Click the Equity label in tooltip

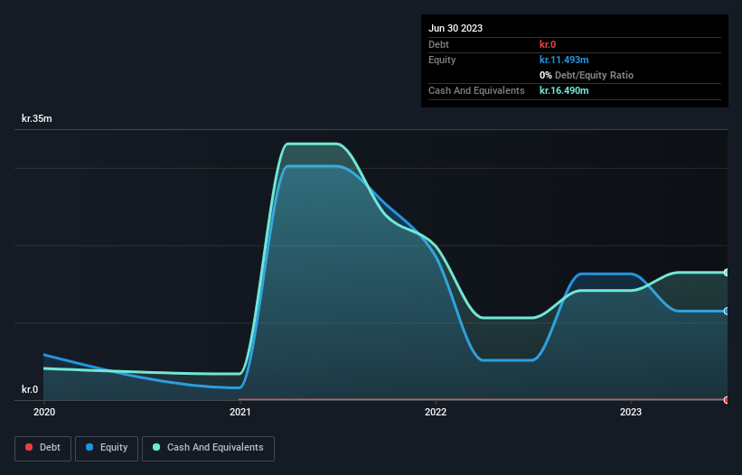click(442, 60)
